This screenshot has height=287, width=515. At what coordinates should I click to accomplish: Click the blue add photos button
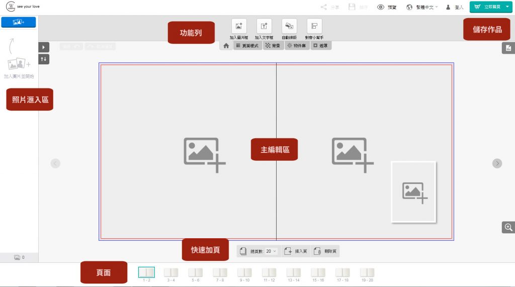point(19,22)
